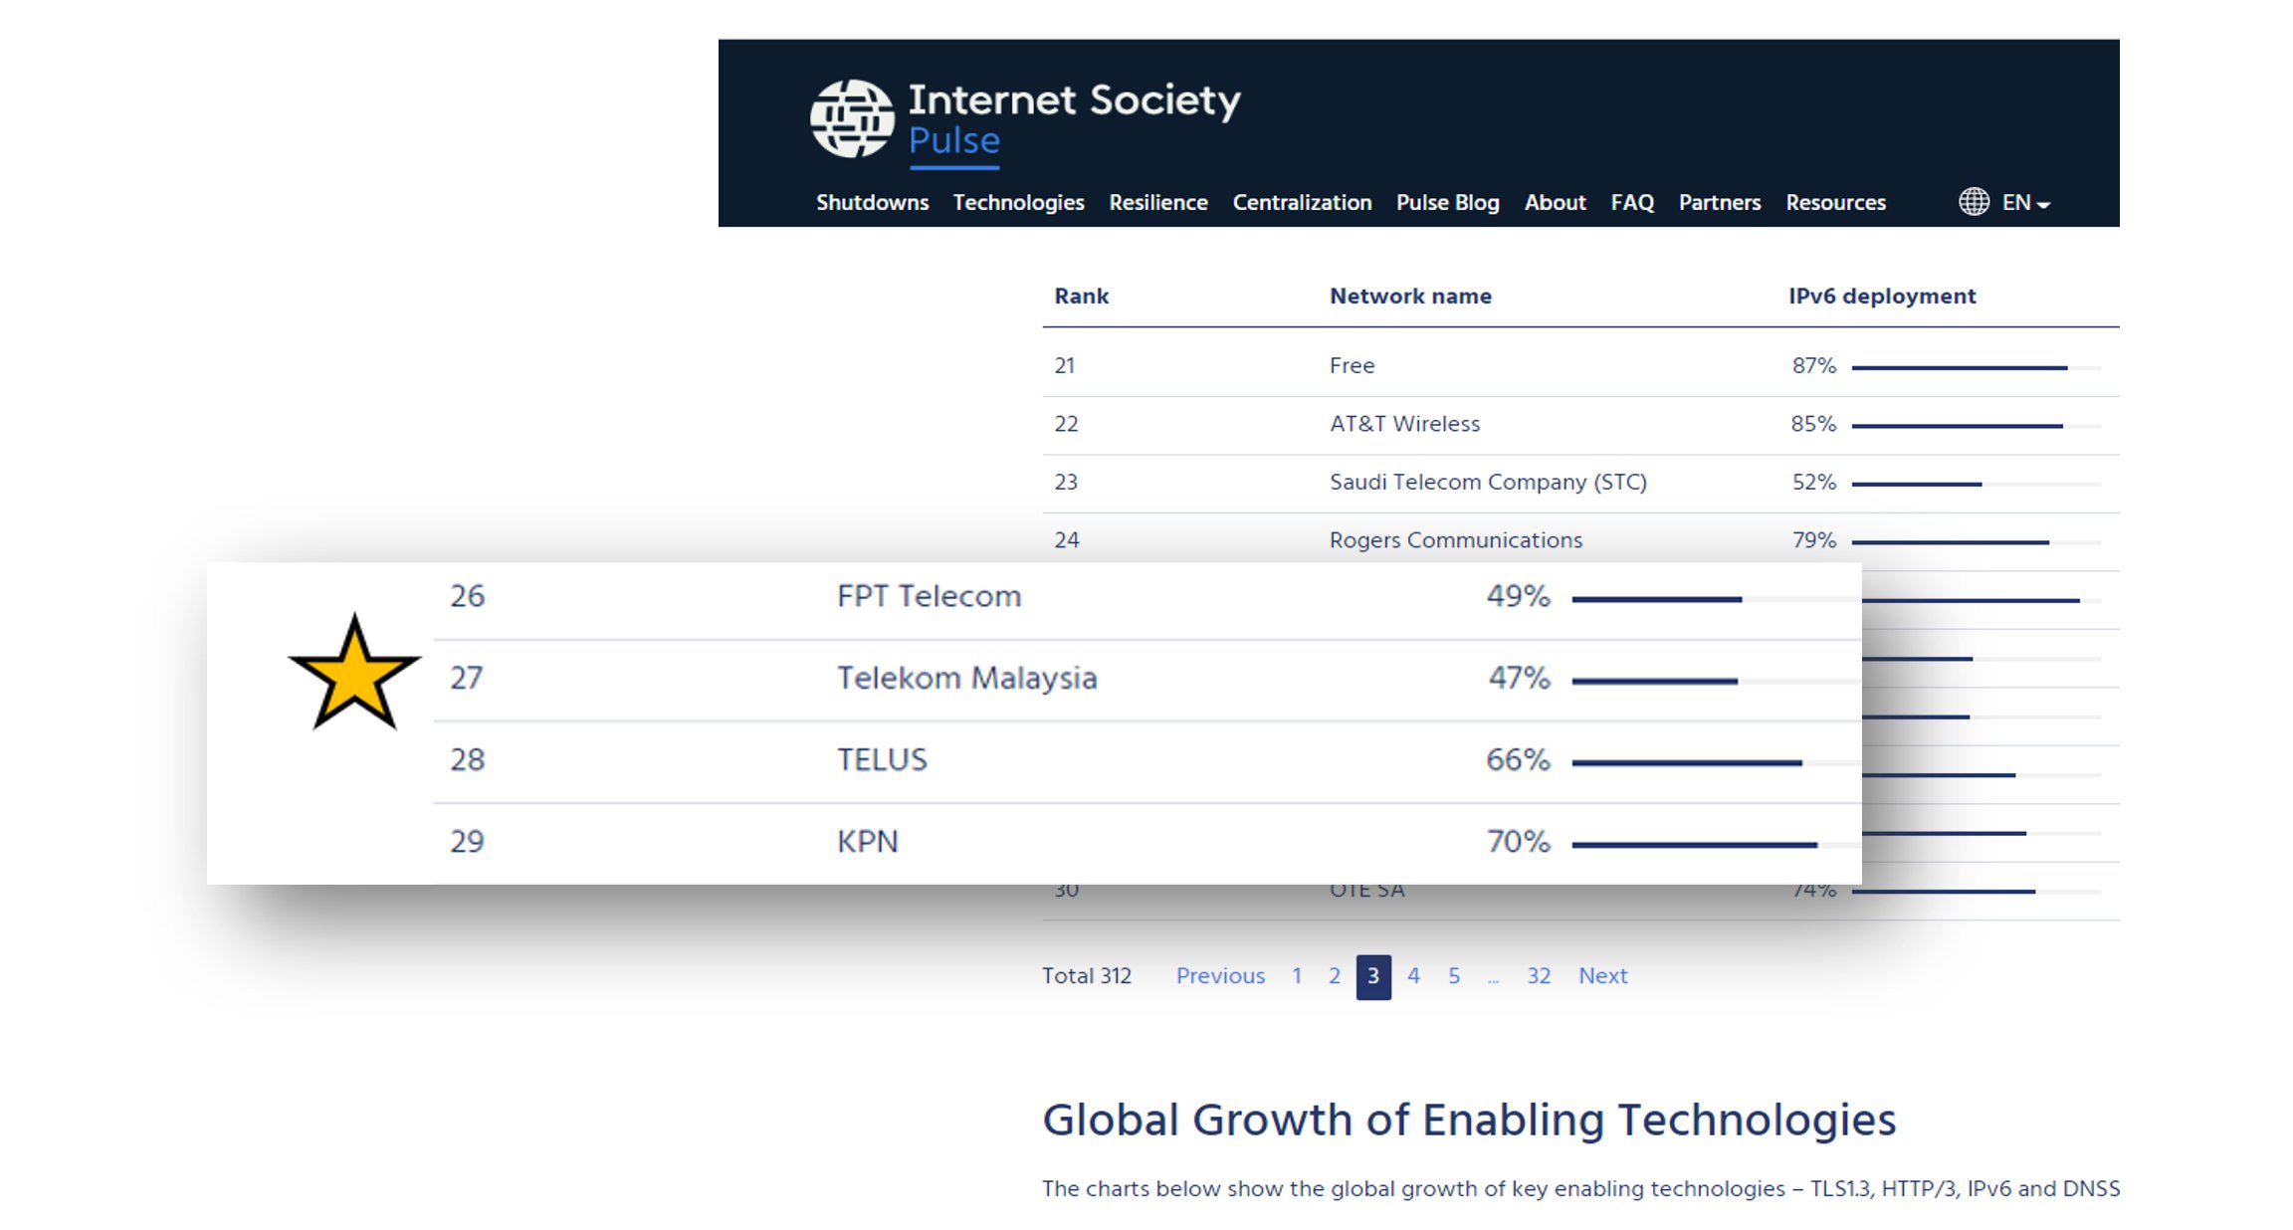
Task: Open the Shutdowns section
Action: 872,202
